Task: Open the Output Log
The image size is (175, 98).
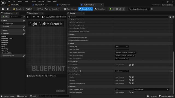Action: [x=22, y=96]
